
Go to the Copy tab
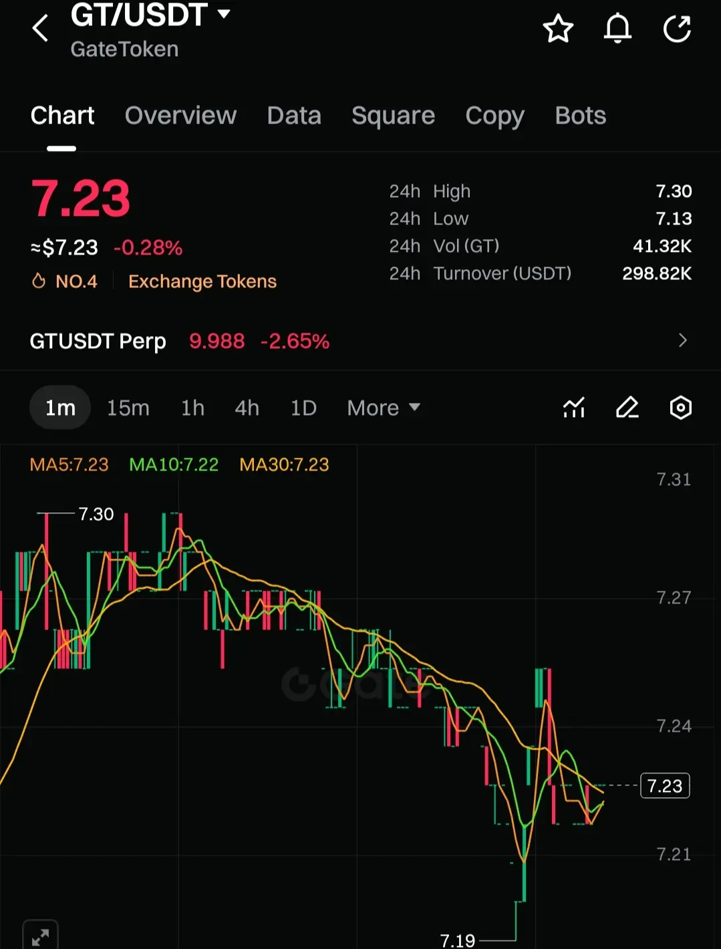coord(494,116)
